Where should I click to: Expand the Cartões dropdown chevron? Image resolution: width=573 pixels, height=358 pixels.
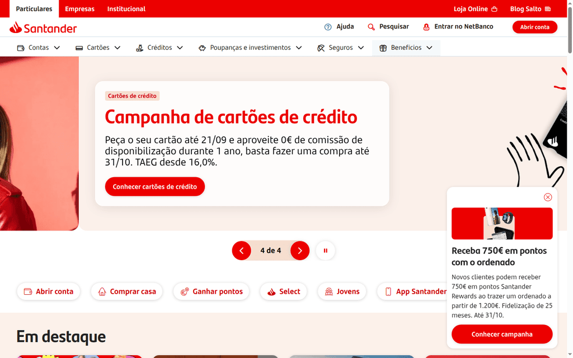pyautogui.click(x=118, y=48)
